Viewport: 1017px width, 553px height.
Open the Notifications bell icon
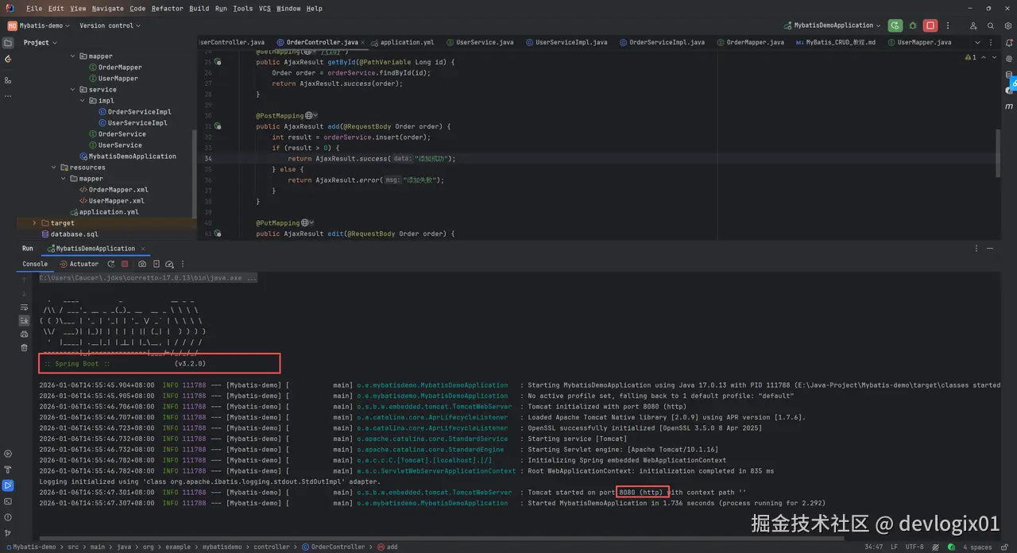point(1009,43)
